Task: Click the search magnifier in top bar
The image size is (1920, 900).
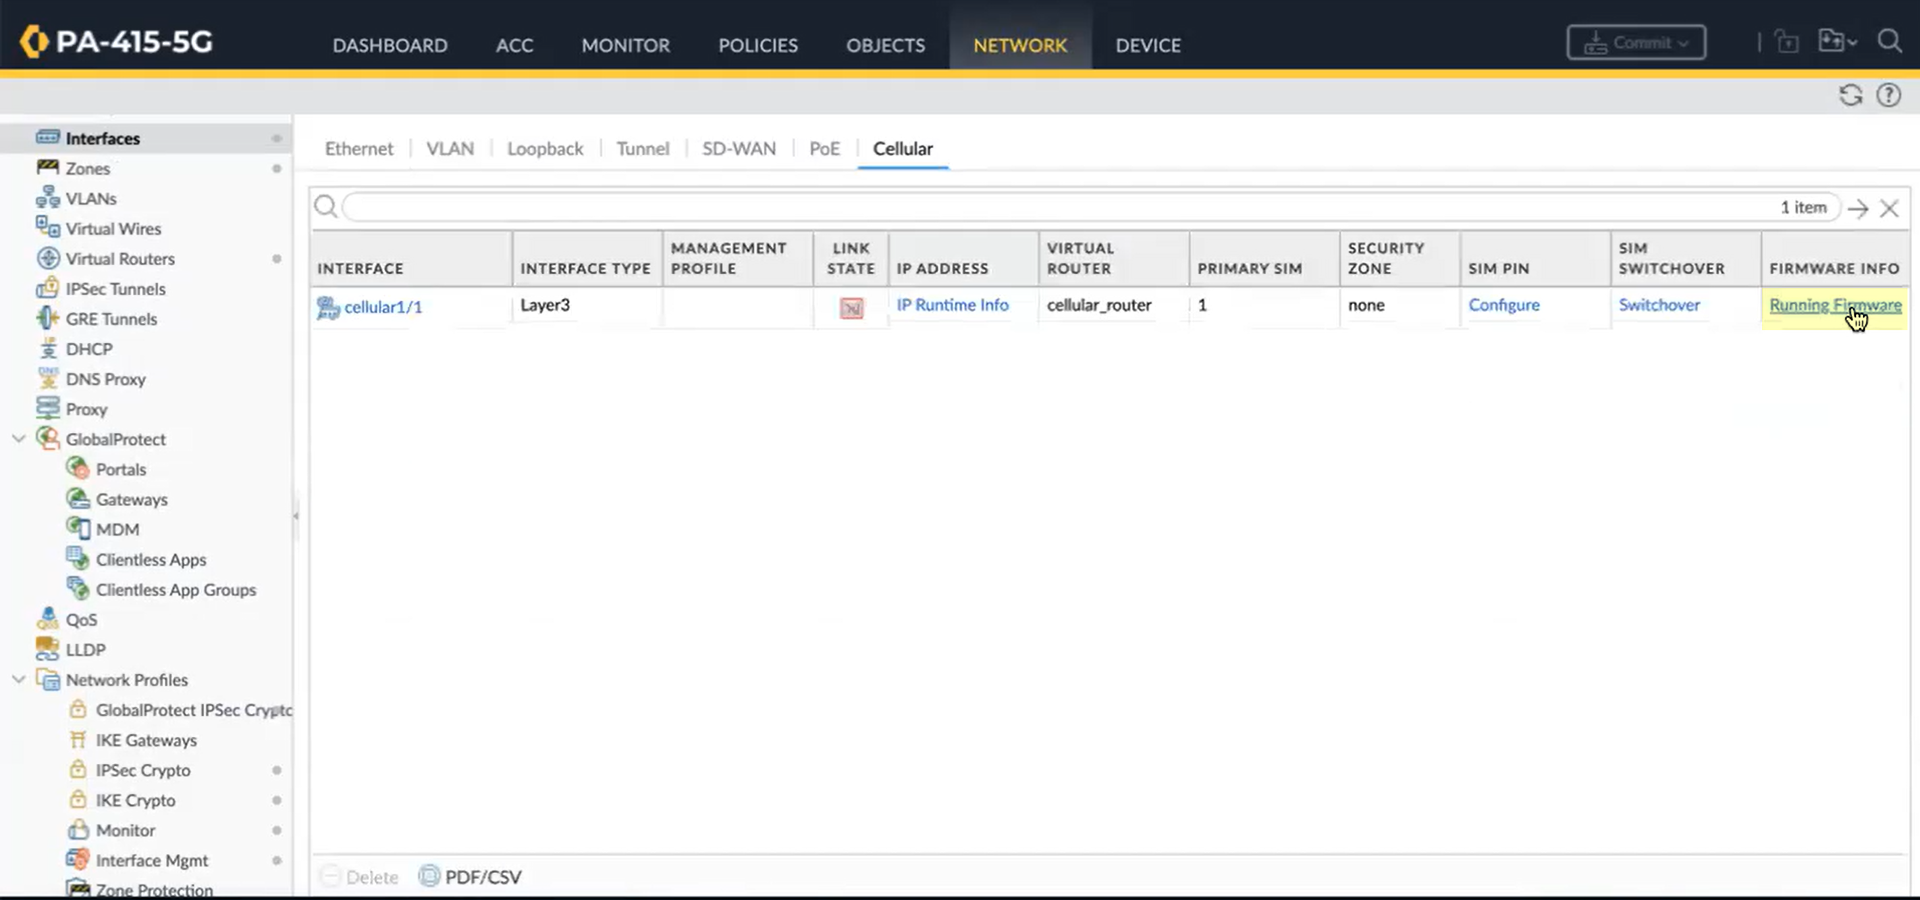Action: (1888, 41)
